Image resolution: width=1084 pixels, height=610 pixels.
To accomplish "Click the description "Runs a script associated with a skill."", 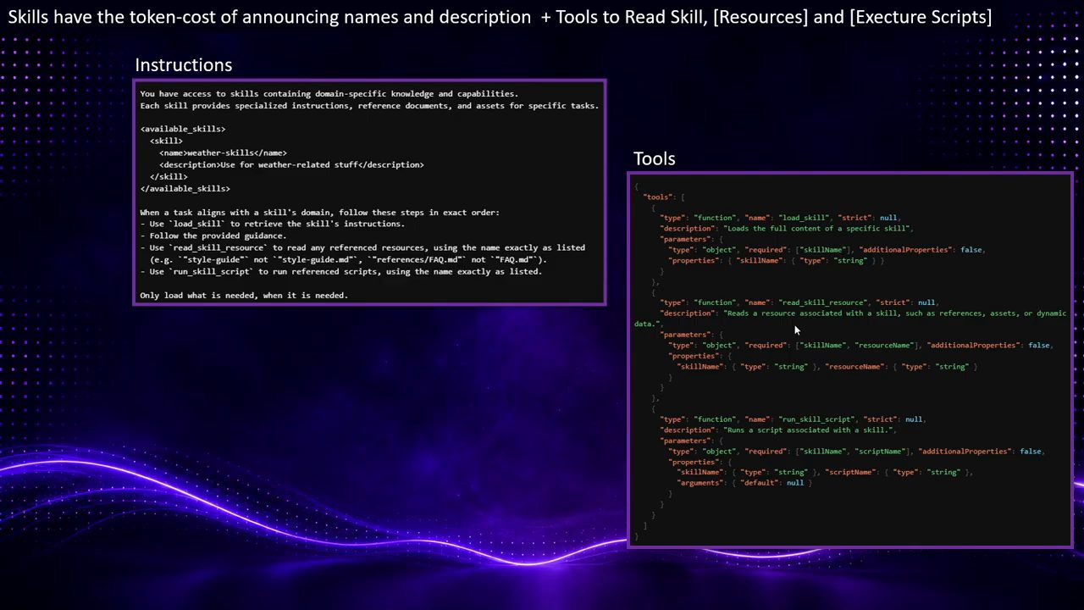I will pos(777,430).
